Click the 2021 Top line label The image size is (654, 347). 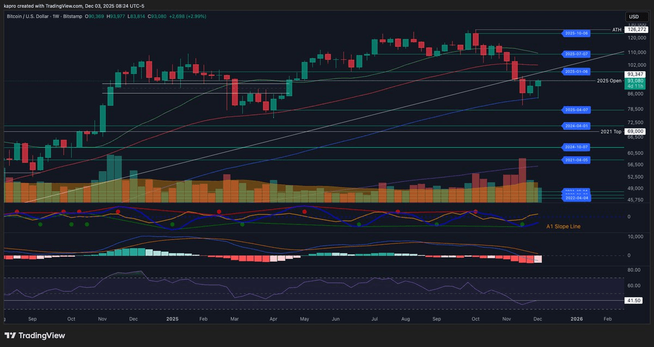pyautogui.click(x=610, y=131)
